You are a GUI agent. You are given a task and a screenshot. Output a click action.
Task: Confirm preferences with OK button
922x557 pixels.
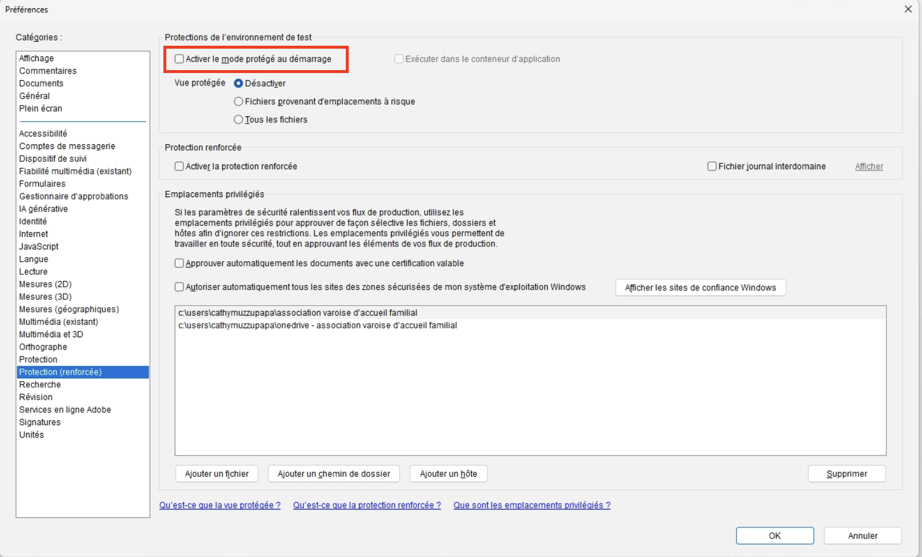[775, 536]
